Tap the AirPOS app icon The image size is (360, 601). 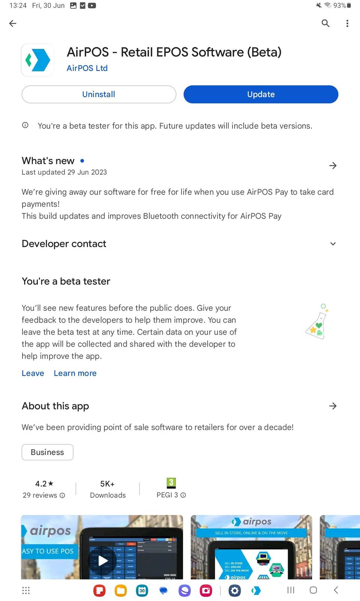(x=37, y=60)
